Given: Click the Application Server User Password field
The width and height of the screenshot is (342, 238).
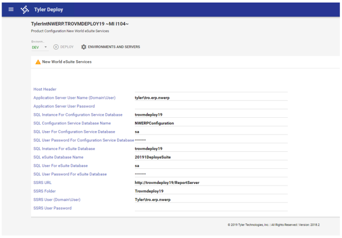Looking at the screenshot, I should click(x=211, y=106).
